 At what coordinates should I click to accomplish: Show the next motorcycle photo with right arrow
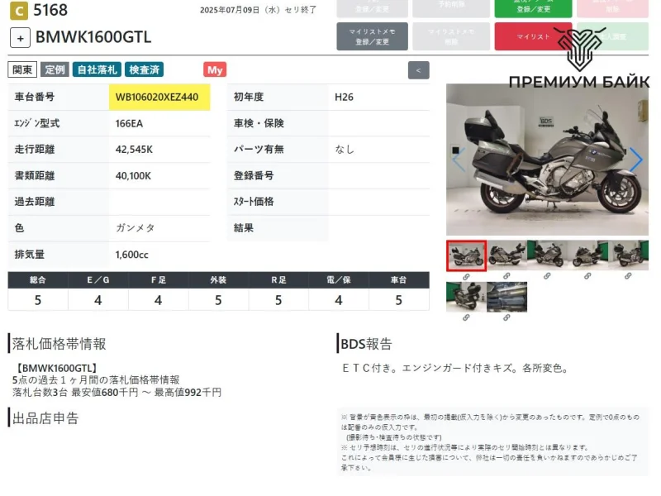tap(635, 160)
